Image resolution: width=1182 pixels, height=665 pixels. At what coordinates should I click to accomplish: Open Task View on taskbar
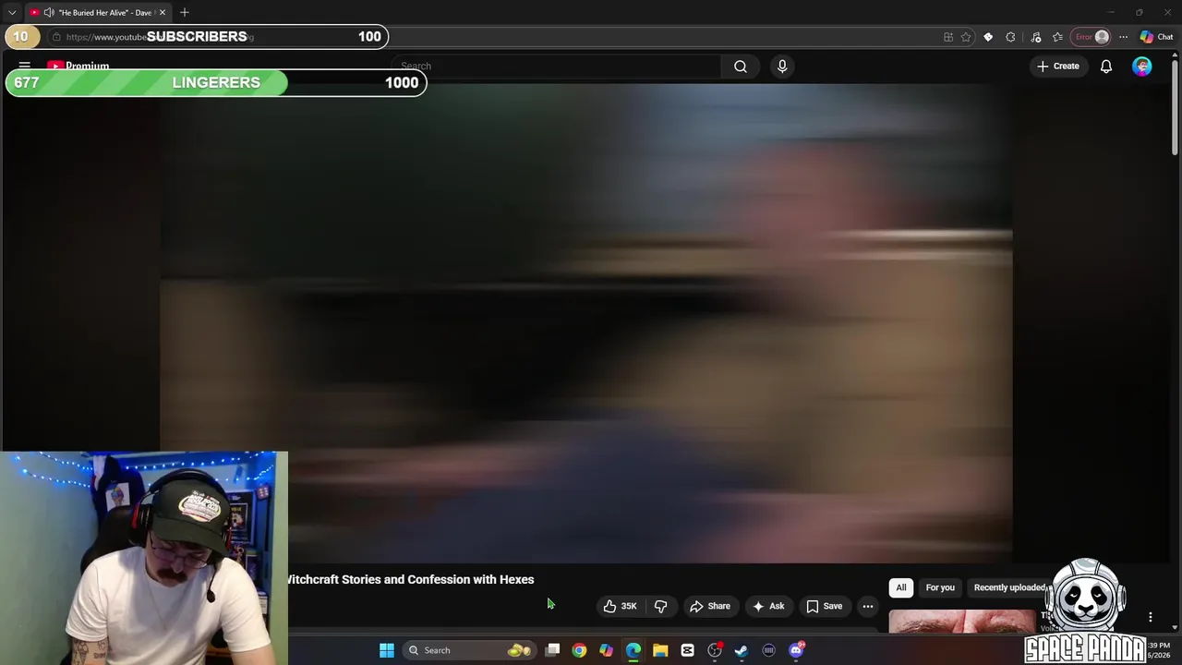[x=552, y=650]
